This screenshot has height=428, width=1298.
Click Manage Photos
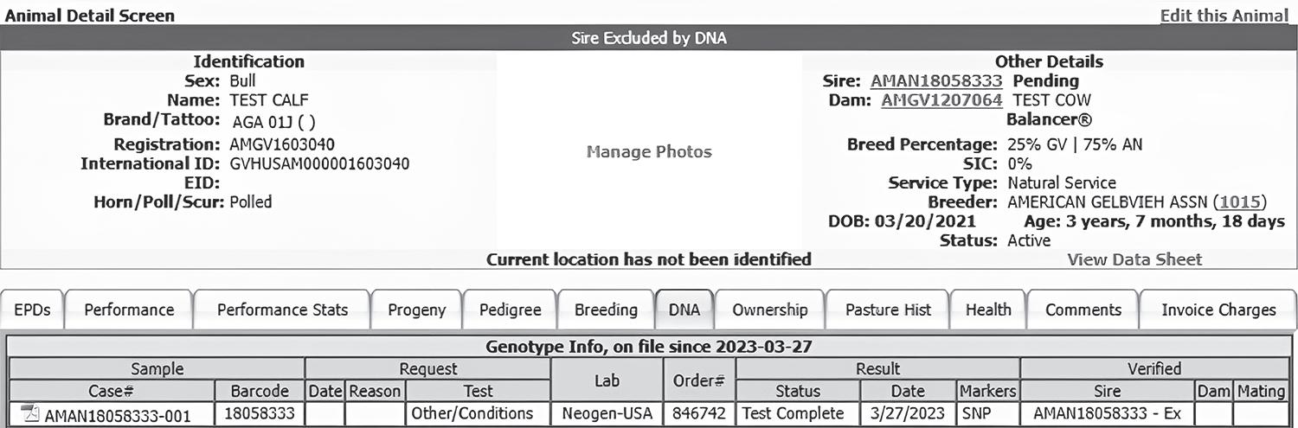(649, 152)
